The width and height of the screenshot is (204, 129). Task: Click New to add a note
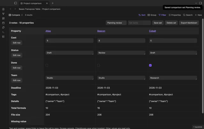tap(198, 15)
